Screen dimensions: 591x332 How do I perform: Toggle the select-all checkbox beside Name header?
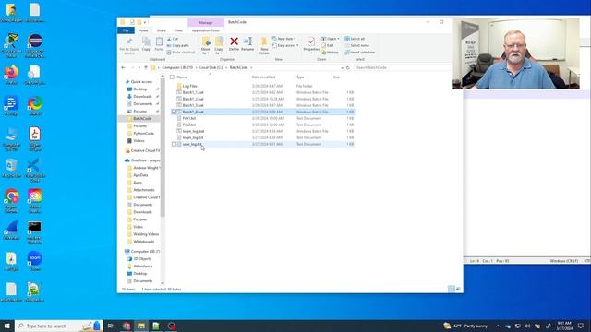coord(173,77)
